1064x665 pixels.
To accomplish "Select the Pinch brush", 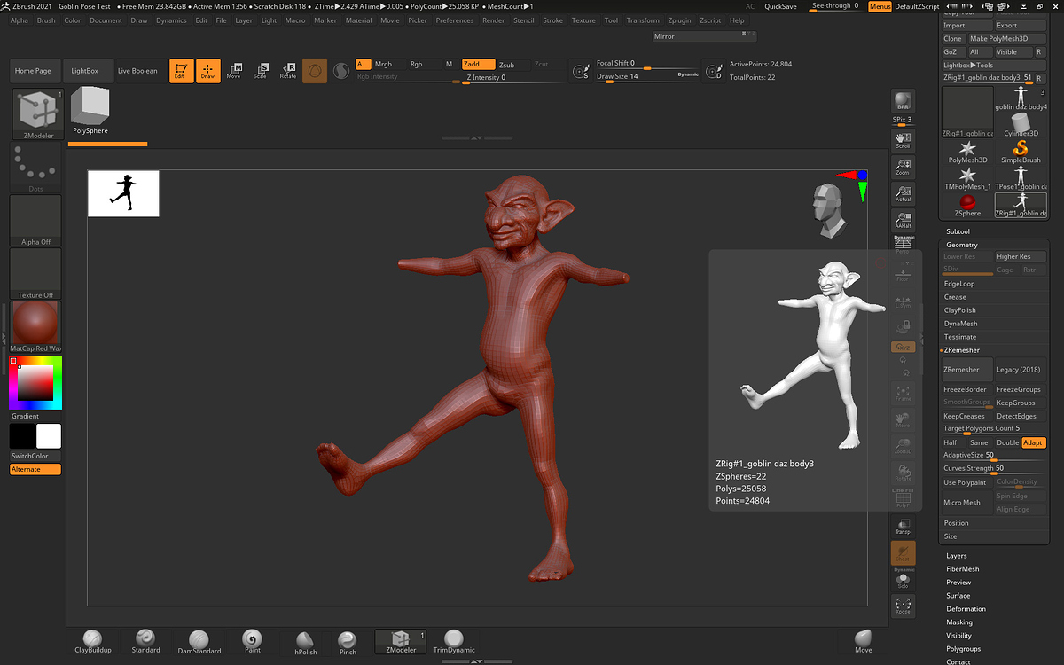I will coord(348,643).
